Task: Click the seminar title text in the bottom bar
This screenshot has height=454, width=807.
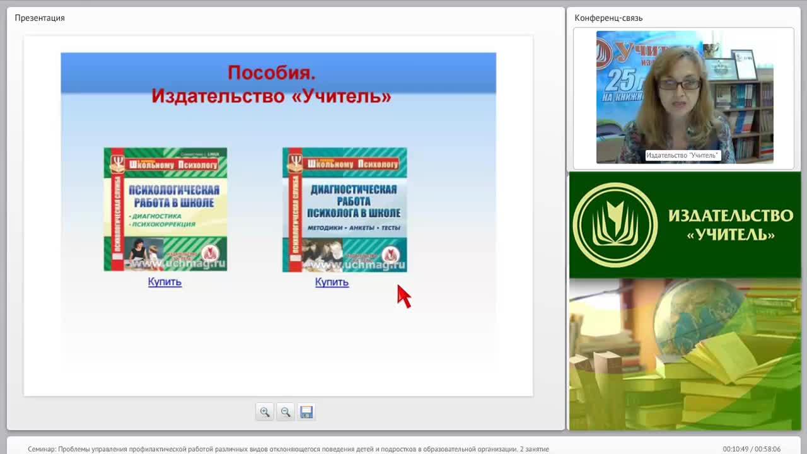Action: tap(288, 449)
